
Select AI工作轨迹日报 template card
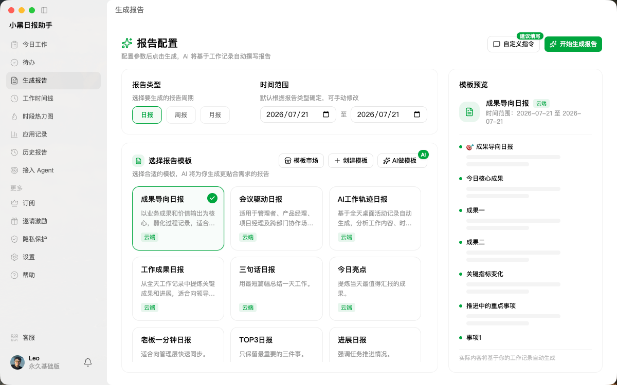pos(375,218)
